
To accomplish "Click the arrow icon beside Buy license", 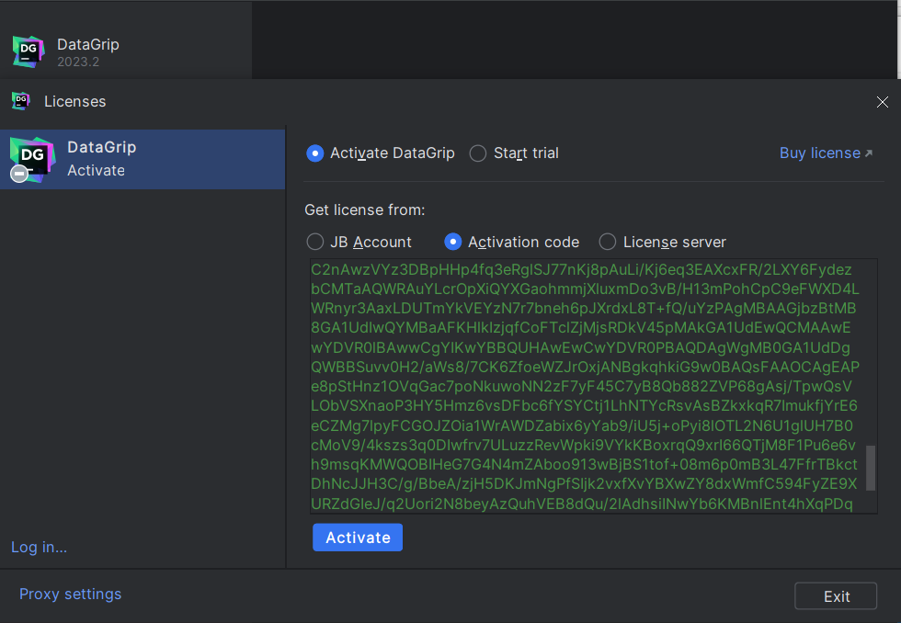I will pyautogui.click(x=869, y=153).
